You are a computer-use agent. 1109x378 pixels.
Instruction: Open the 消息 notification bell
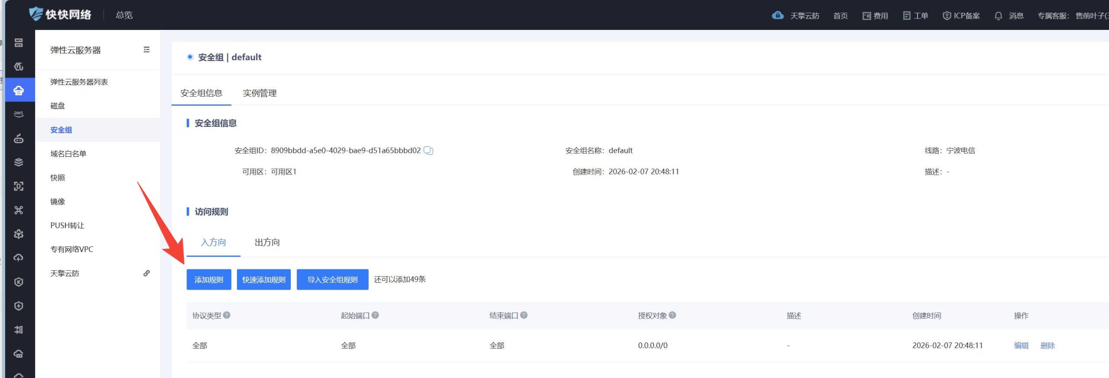(x=998, y=16)
